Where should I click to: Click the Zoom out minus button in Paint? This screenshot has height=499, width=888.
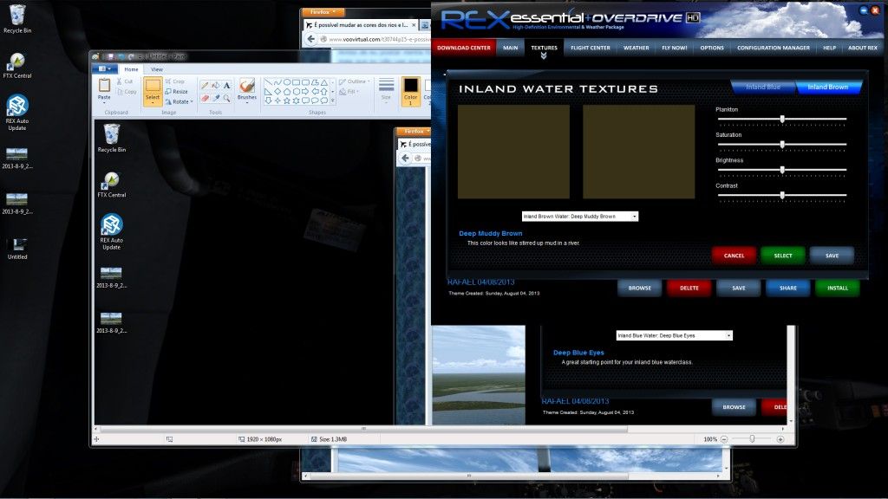724,439
